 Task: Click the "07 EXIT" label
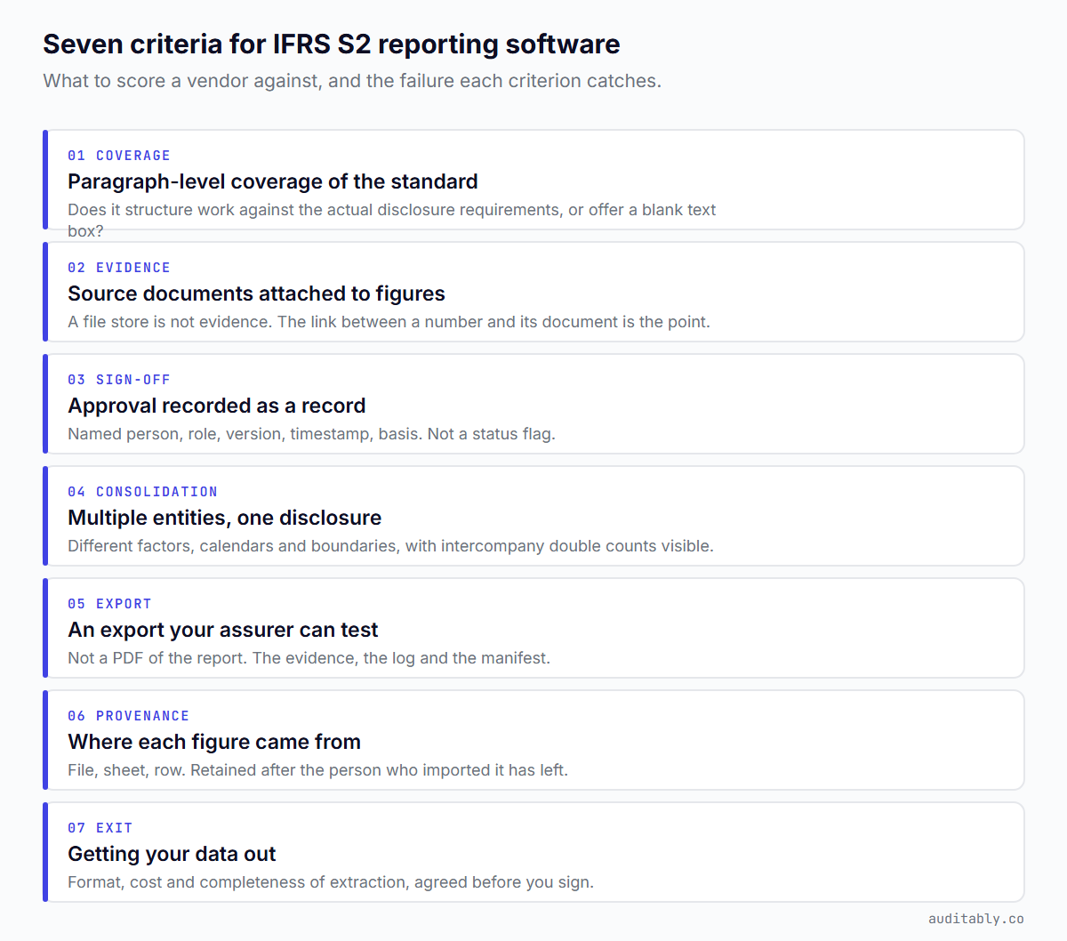pyautogui.click(x=100, y=828)
